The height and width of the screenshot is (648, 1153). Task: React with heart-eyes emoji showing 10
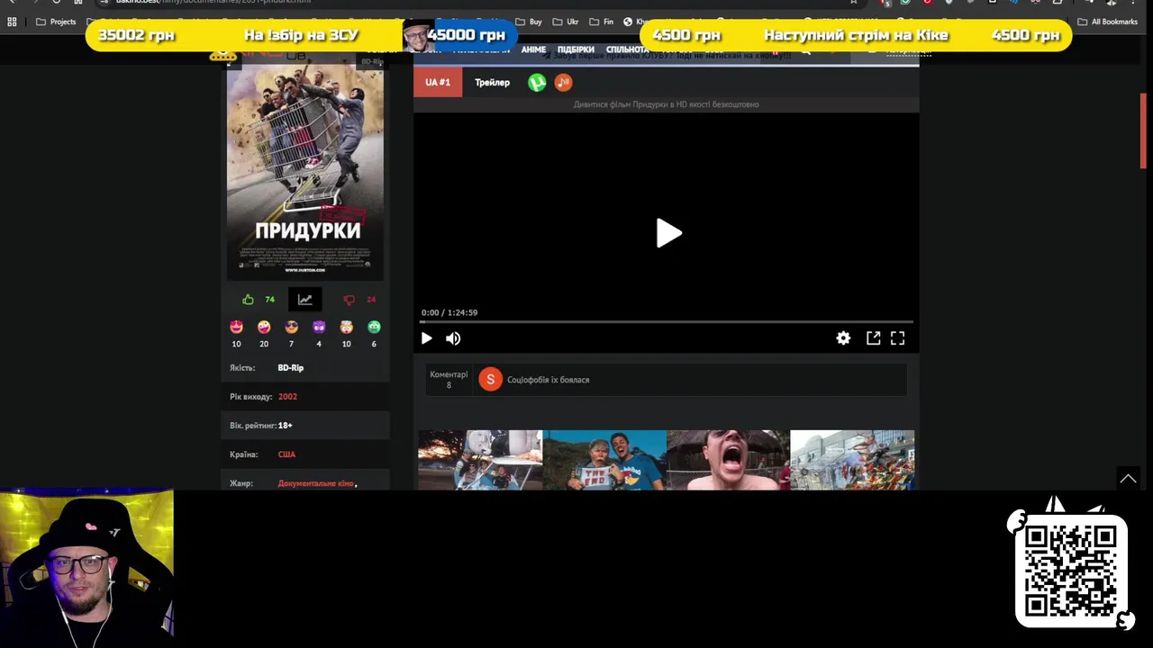236,327
